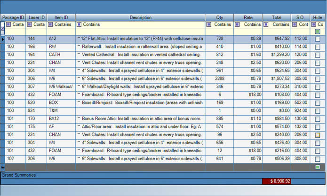Click the Boxsill/Rimjoist description cell
This screenshot has height=196, width=327.
[140, 102]
